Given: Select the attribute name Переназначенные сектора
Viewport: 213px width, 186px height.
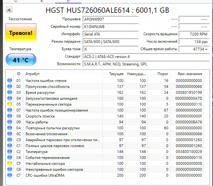Looking at the screenshot, I should [49, 104].
